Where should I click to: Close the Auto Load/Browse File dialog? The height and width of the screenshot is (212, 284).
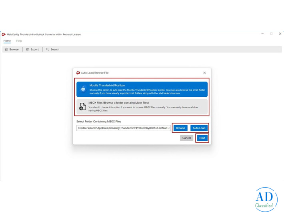coord(204,73)
